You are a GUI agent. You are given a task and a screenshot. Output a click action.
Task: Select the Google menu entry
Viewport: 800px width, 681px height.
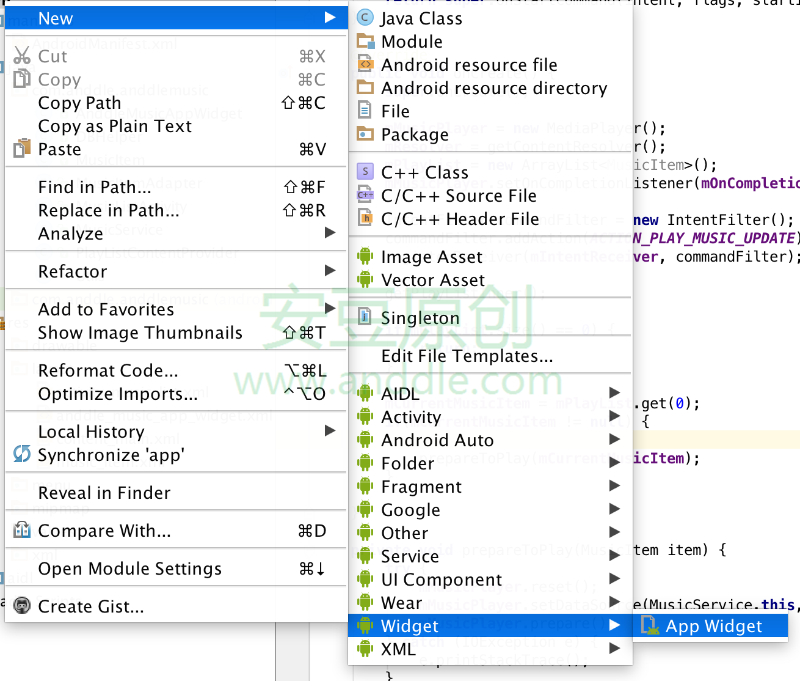(490, 510)
